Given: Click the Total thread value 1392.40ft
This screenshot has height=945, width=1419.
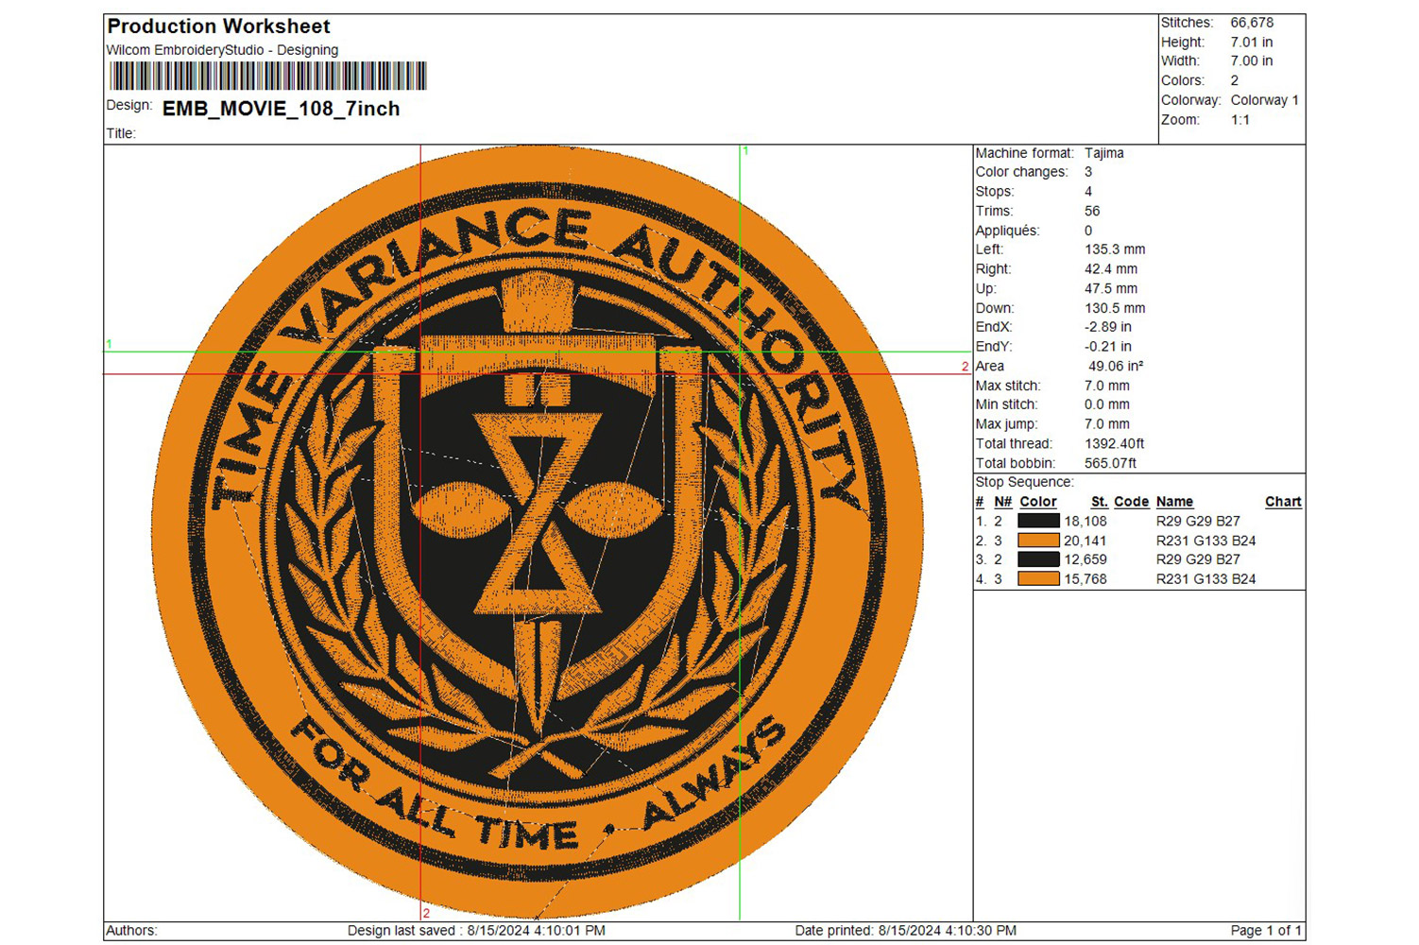Looking at the screenshot, I should 1115,444.
